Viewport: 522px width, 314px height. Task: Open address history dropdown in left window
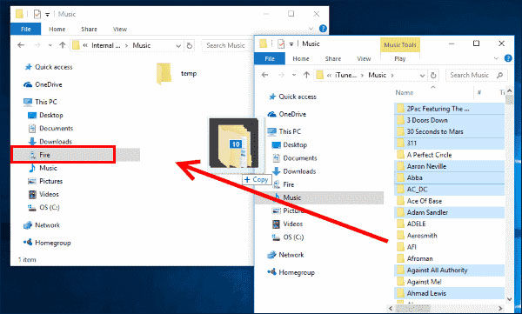(x=178, y=46)
